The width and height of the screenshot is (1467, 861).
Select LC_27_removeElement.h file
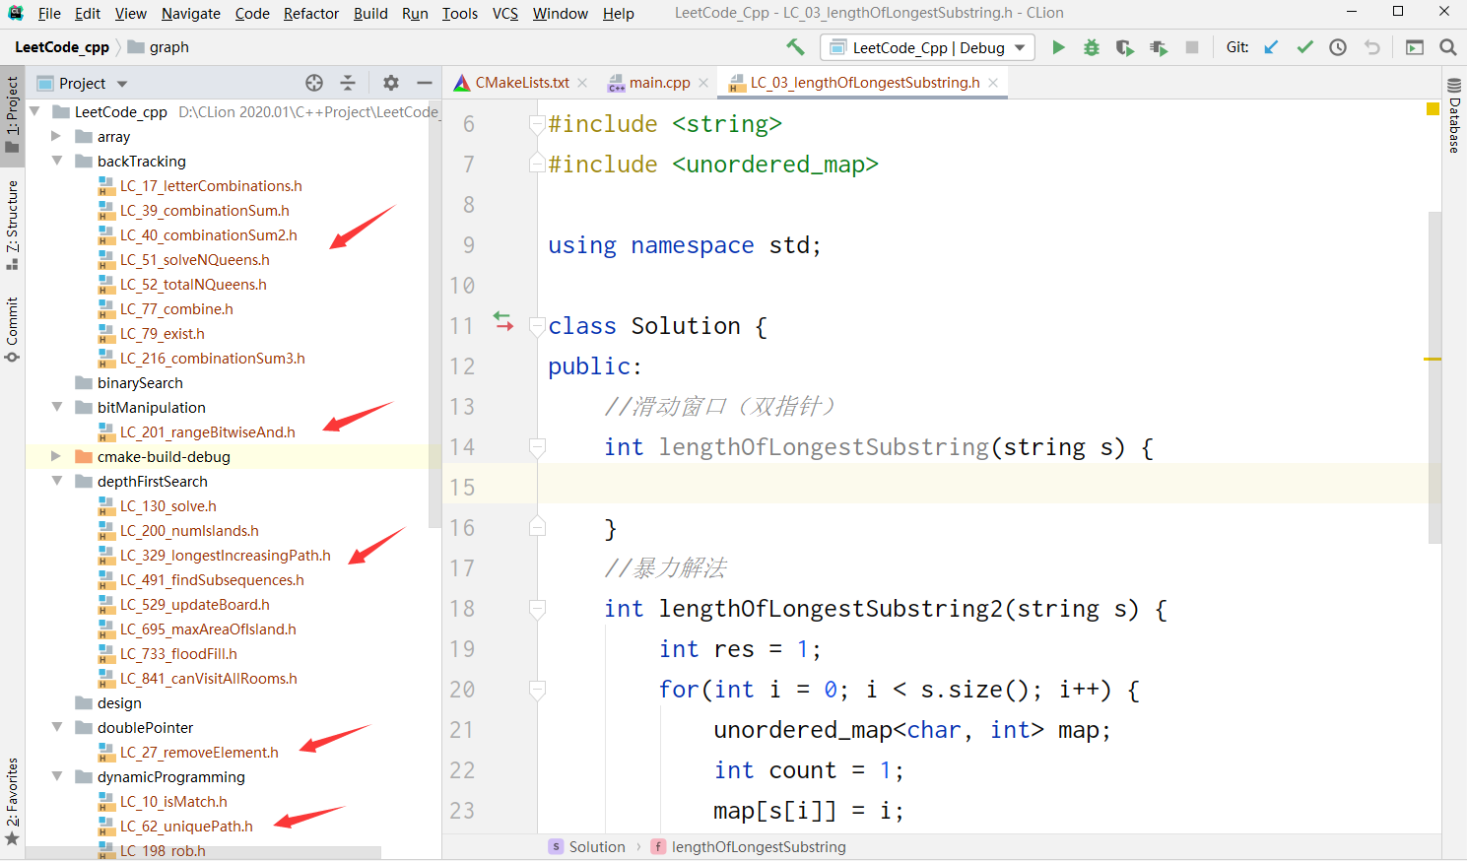[x=199, y=752]
